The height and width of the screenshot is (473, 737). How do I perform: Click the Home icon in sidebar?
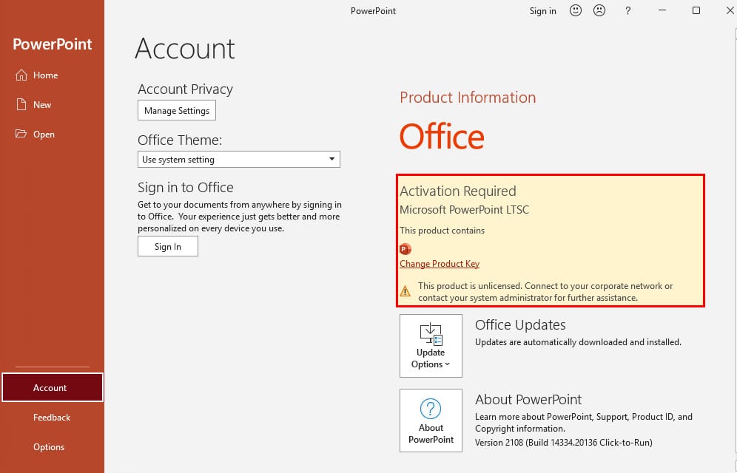(21, 75)
